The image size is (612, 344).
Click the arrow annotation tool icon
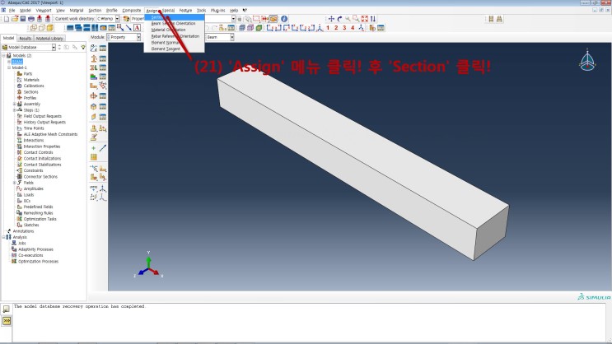click(x=128, y=28)
